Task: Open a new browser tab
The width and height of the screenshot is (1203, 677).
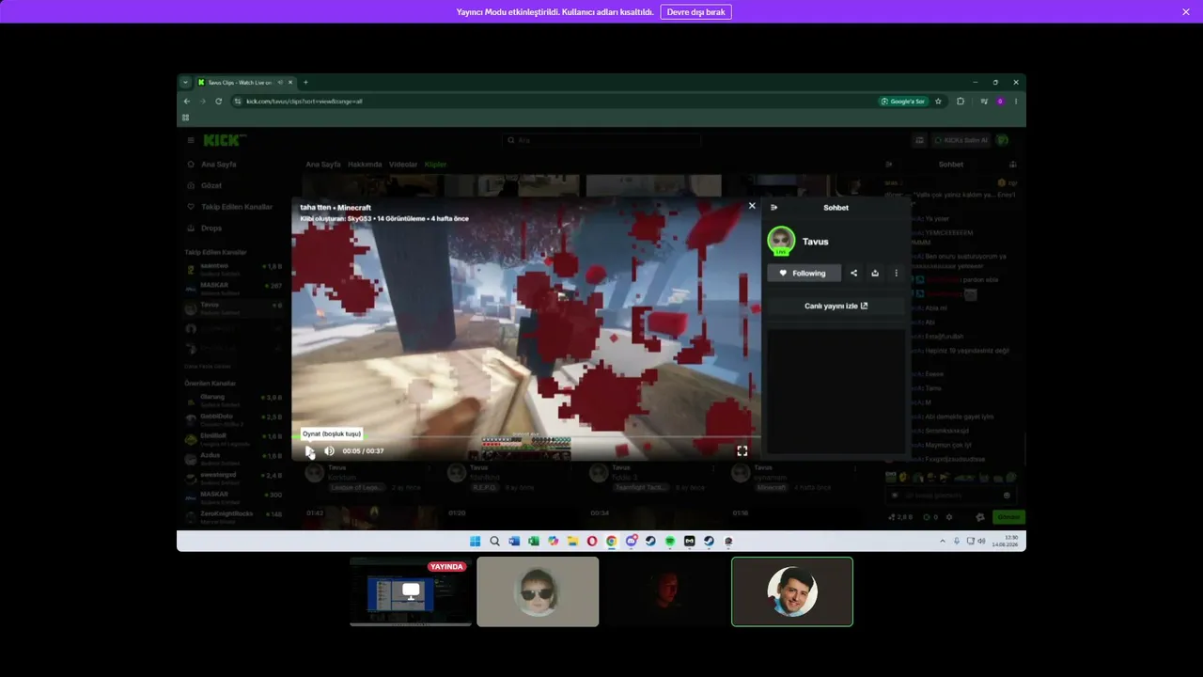Action: (x=305, y=83)
